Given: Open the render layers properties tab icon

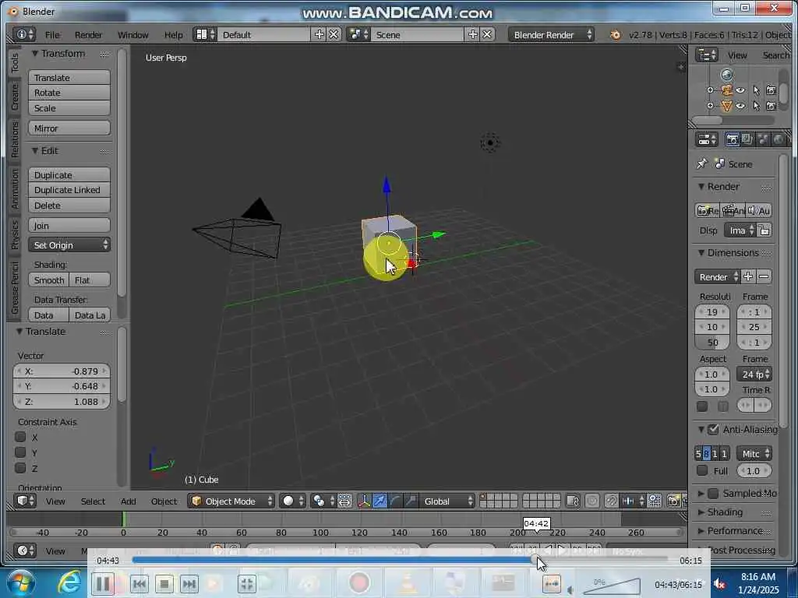Looking at the screenshot, I should [x=747, y=139].
